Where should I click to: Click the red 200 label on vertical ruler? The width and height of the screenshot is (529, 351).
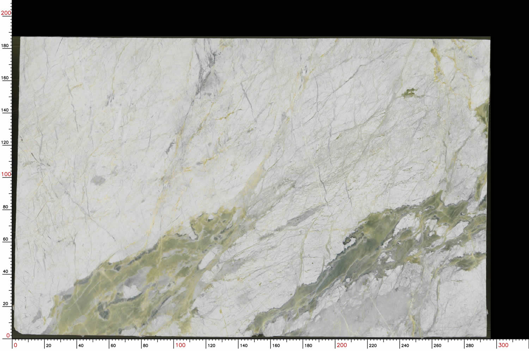click(x=6, y=13)
